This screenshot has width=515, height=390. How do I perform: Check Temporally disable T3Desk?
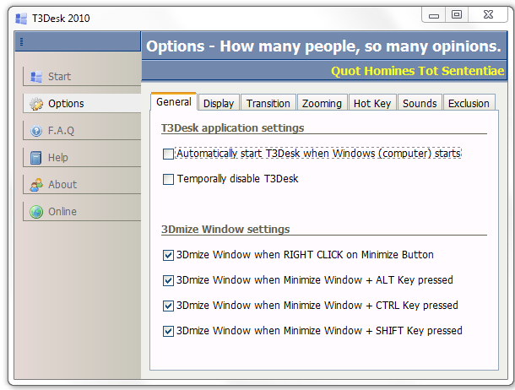click(x=168, y=179)
